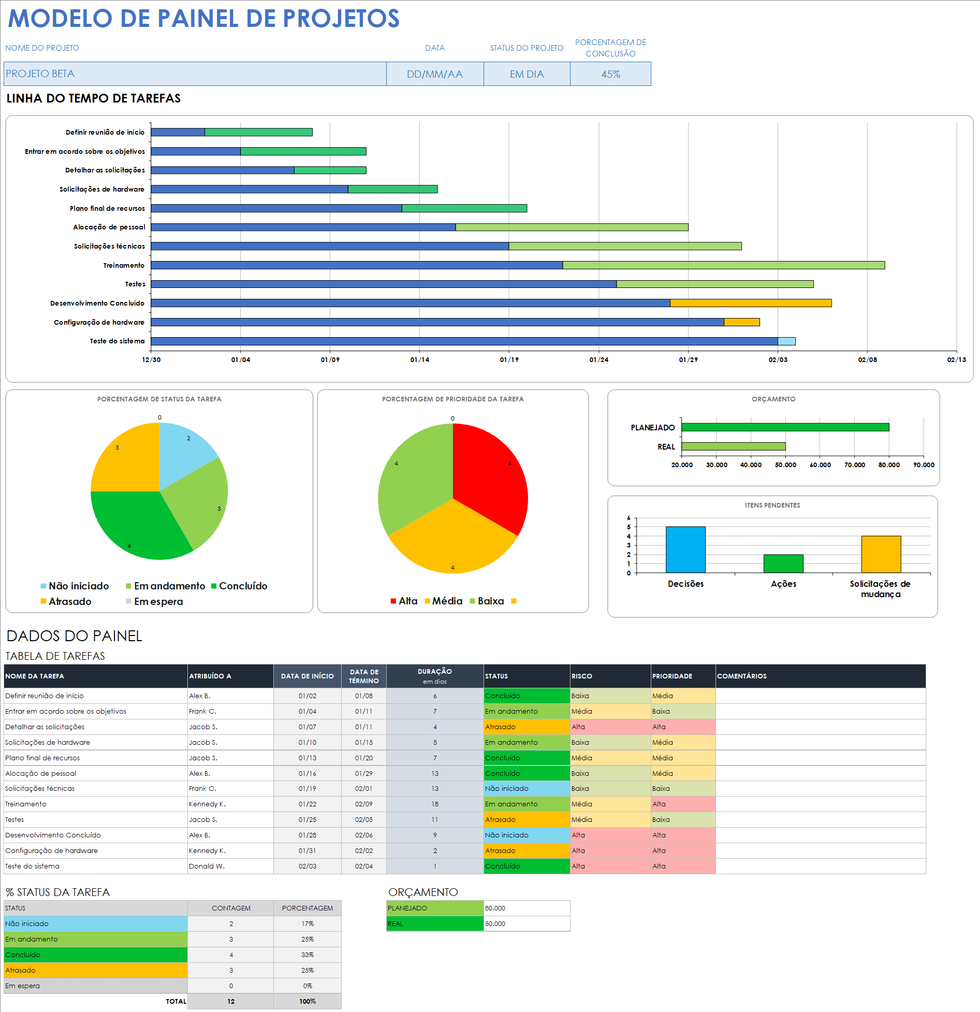
Task: Select the PLANEJADO label in Orçamento table
Action: 435,908
